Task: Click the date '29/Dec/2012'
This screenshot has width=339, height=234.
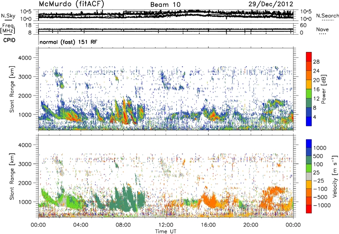Action: (271, 4)
